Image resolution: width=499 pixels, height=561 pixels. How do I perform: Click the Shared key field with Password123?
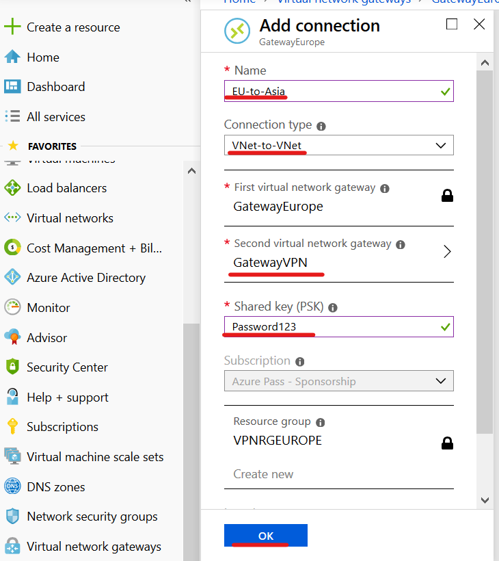339,326
